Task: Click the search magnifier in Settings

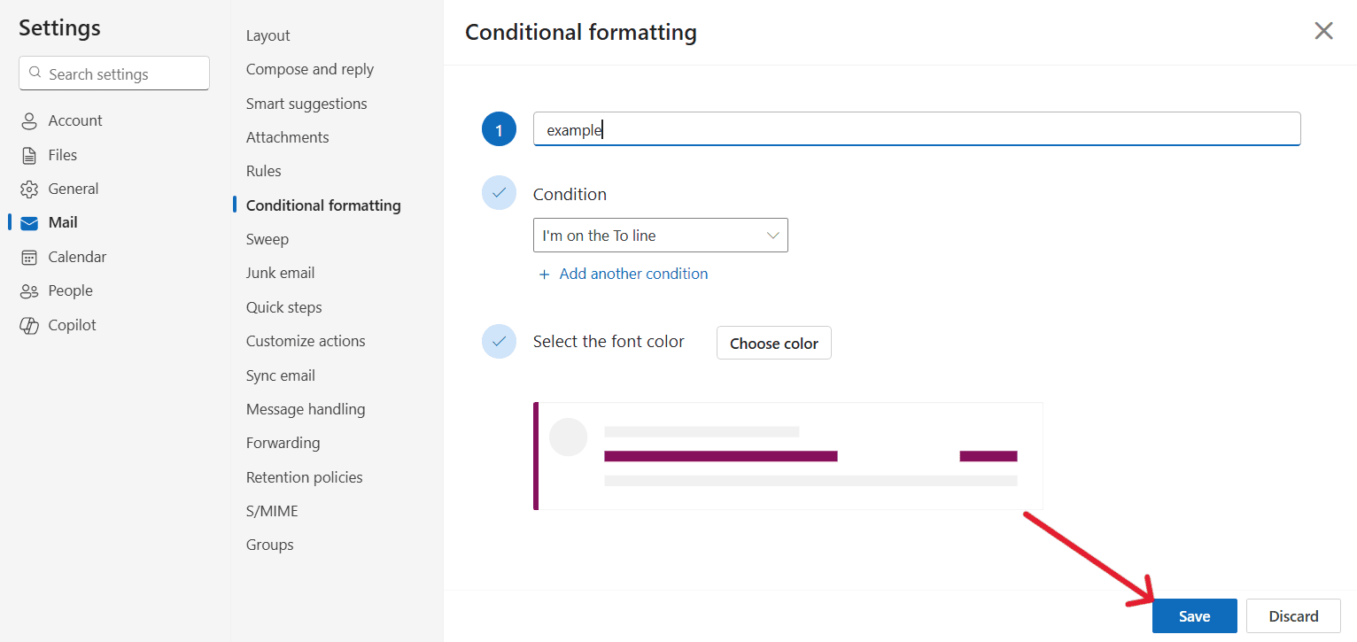Action: pos(35,73)
